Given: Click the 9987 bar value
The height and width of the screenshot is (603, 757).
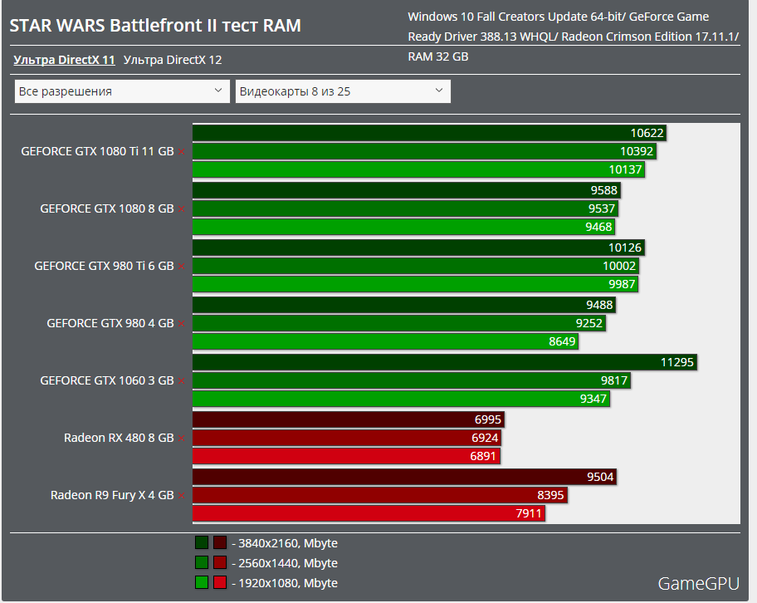Looking at the screenshot, I should point(622,284).
